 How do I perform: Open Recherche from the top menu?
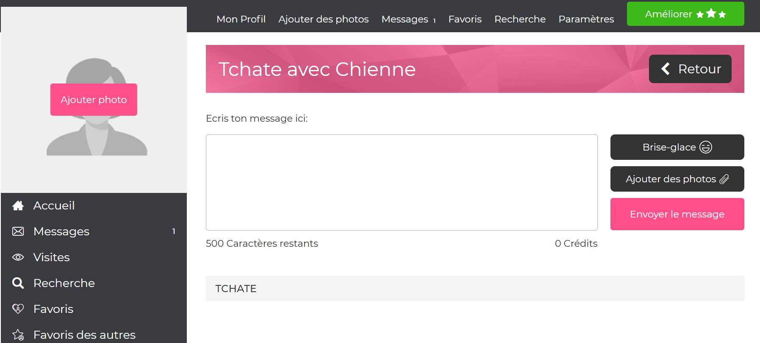[x=520, y=19]
